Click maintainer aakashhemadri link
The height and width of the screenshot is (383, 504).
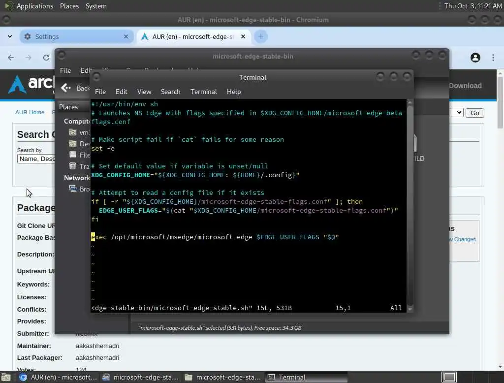97,346
